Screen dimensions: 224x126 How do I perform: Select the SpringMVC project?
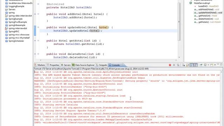tap(12, 31)
